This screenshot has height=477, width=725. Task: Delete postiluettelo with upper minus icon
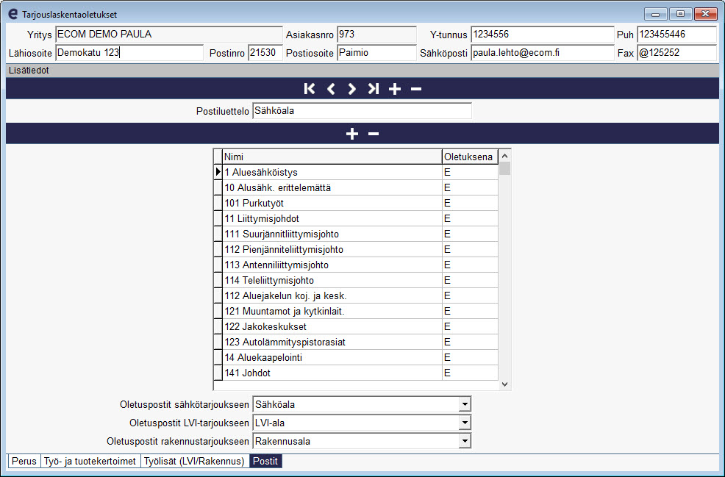(416, 88)
